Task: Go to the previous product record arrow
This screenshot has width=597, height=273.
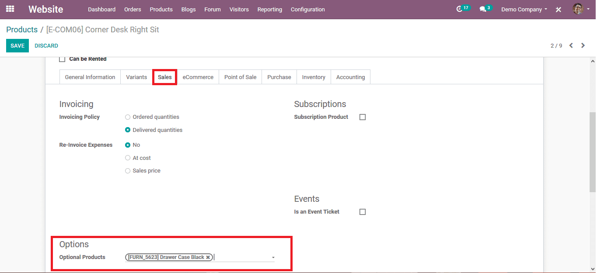Action: point(571,45)
